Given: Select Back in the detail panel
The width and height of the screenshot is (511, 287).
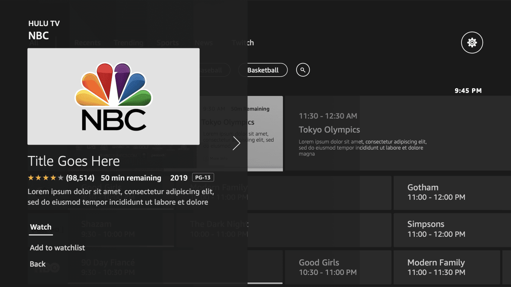Looking at the screenshot, I should pyautogui.click(x=38, y=264).
